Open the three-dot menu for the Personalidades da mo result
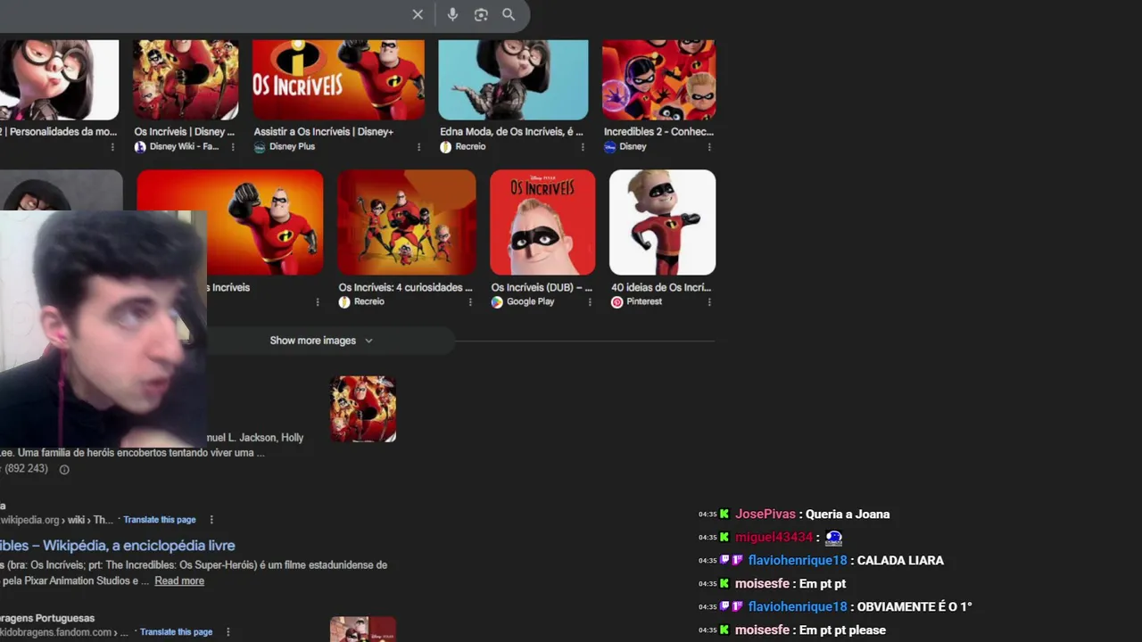Image resolution: width=1142 pixels, height=642 pixels. click(x=112, y=147)
